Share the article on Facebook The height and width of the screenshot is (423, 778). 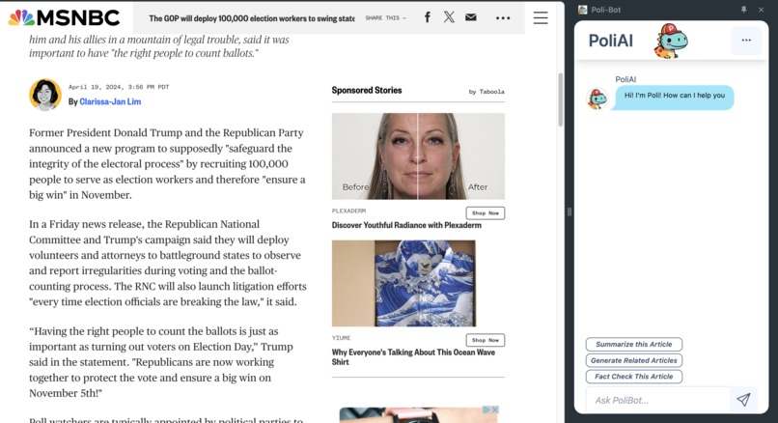point(428,18)
